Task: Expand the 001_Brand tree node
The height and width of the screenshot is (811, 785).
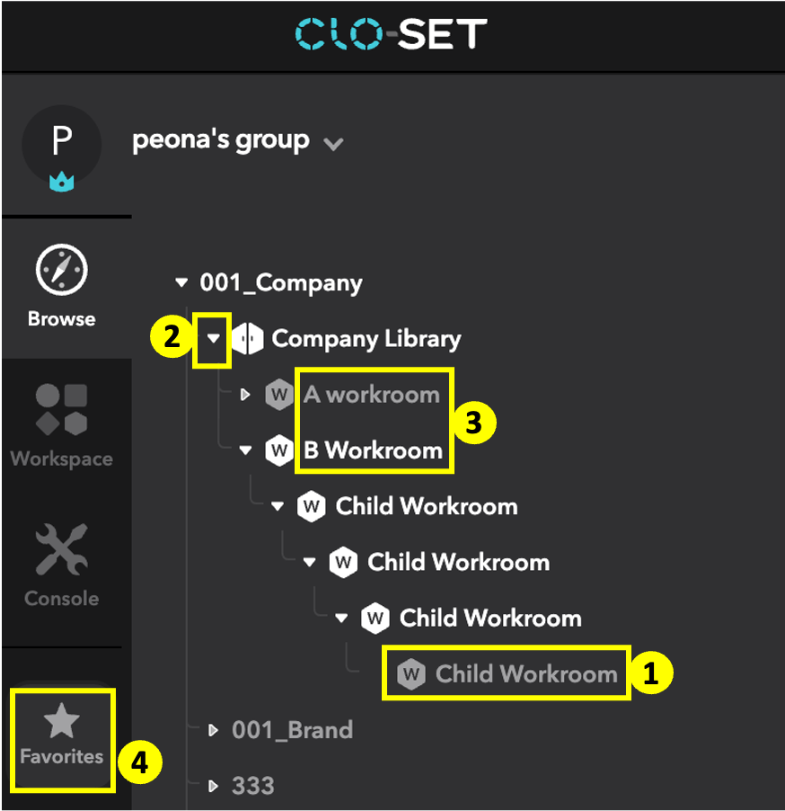Action: pos(212,730)
